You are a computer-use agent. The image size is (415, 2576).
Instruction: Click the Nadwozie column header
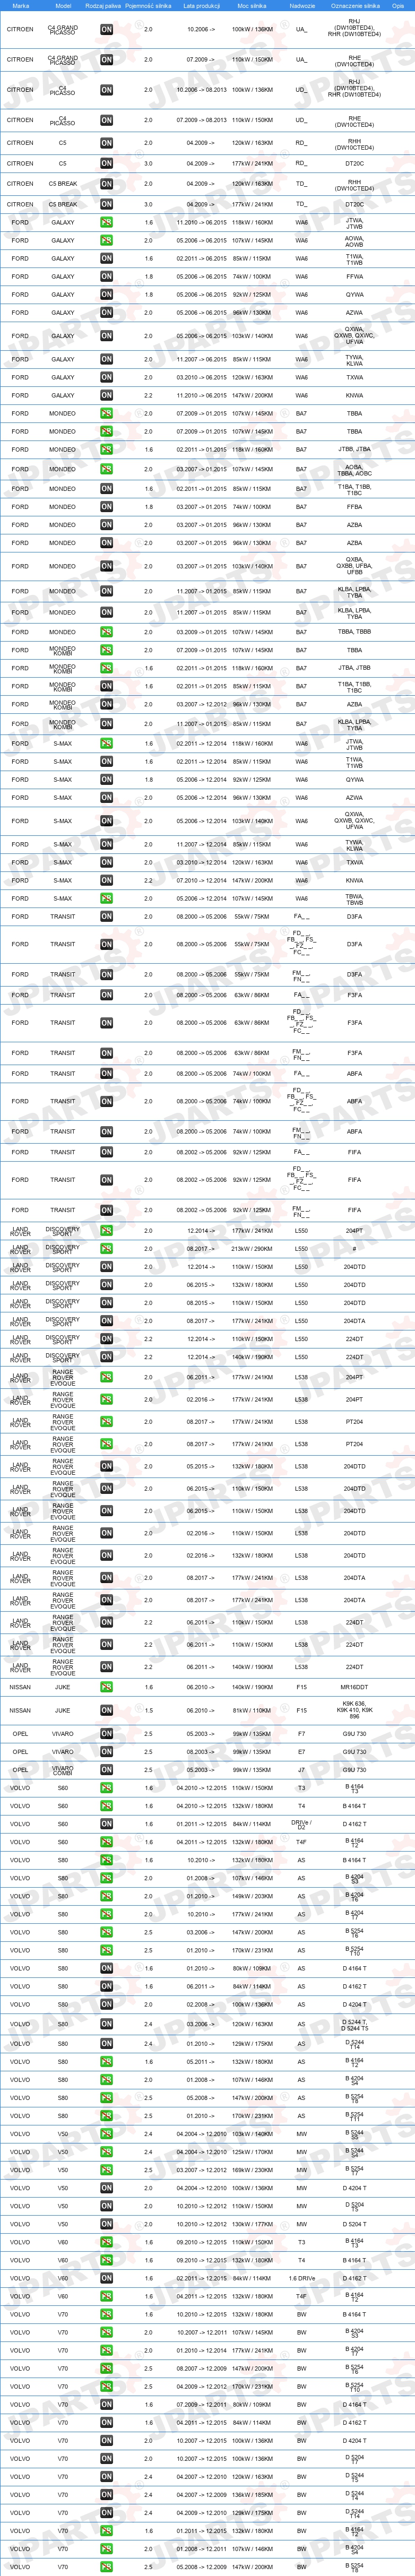302,6
